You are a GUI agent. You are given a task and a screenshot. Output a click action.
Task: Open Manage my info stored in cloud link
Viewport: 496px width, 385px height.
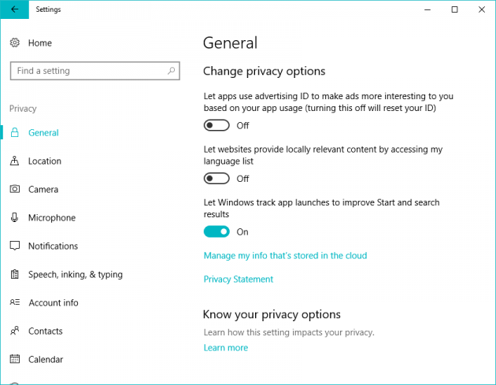[285, 256]
